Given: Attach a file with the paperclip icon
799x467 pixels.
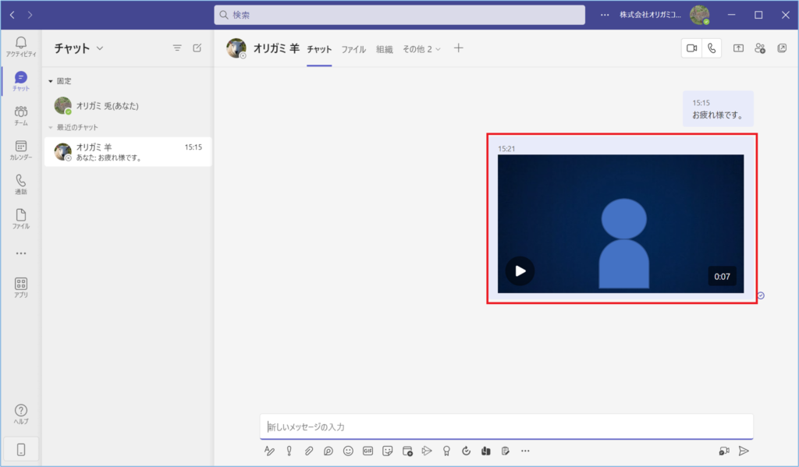Looking at the screenshot, I should coord(309,451).
